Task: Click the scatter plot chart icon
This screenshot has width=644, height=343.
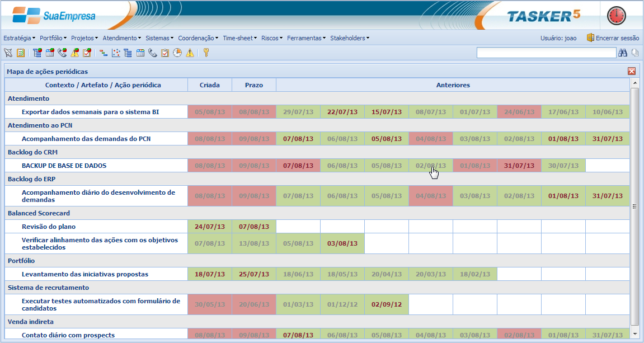Action: pyautogui.click(x=116, y=53)
